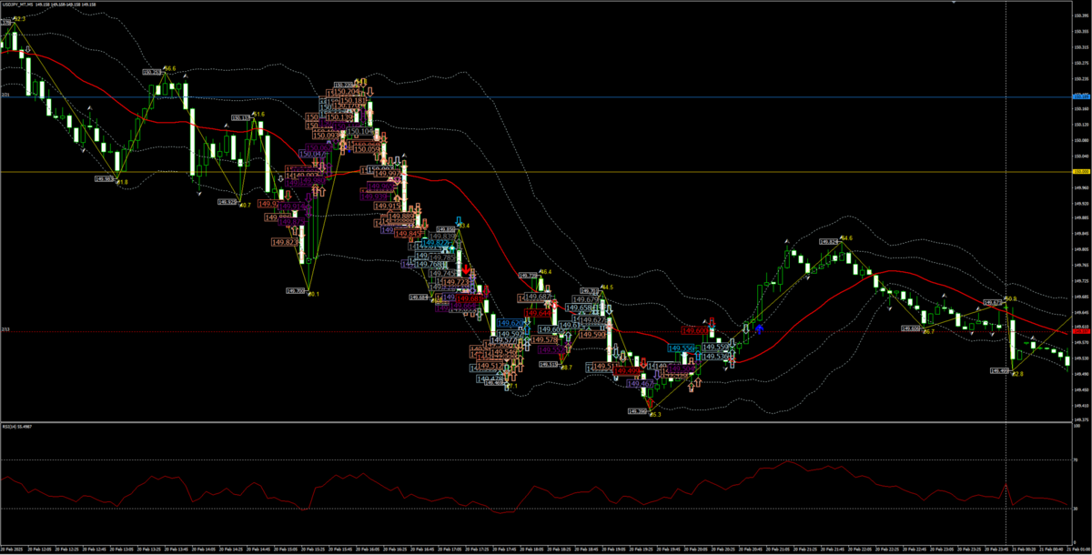Viewport: 1092px width, 555px height.
Task: Click the white 149.608 swing low label
Action: point(912,329)
